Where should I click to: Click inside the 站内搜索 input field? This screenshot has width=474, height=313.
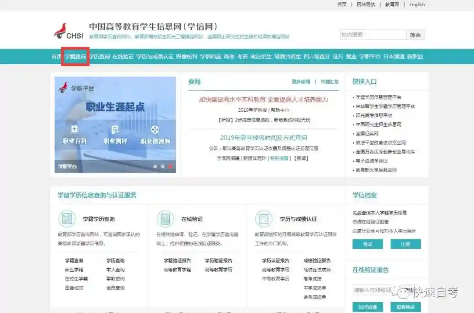coord(373,34)
